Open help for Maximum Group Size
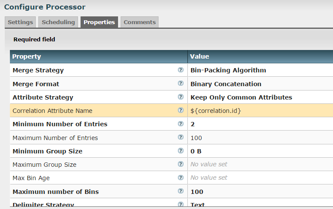The width and height of the screenshot is (333, 209). 181,164
